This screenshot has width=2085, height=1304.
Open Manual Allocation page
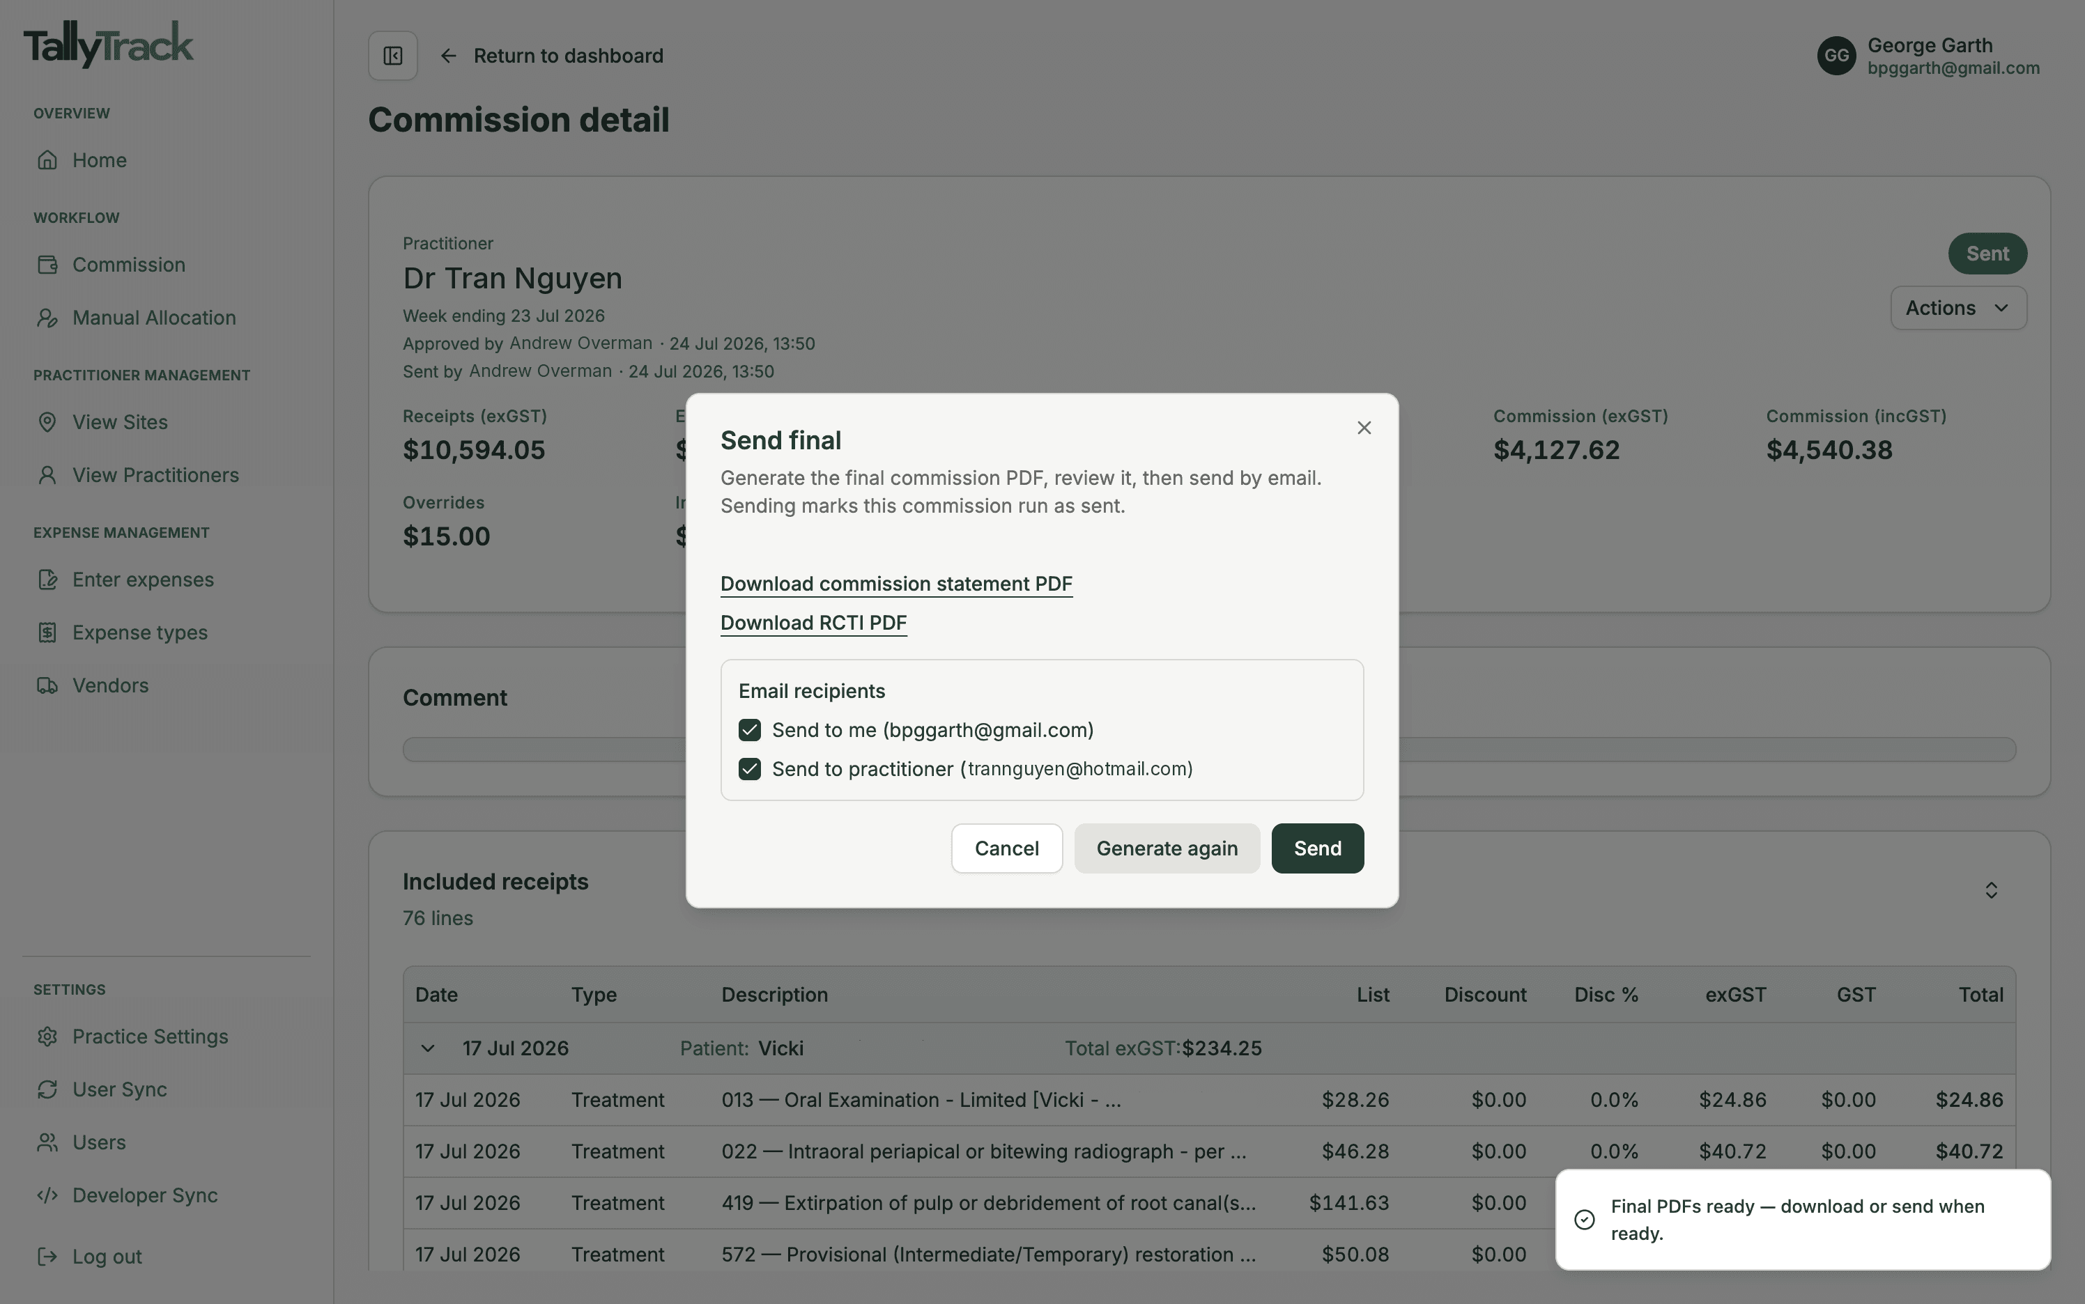pyautogui.click(x=153, y=318)
